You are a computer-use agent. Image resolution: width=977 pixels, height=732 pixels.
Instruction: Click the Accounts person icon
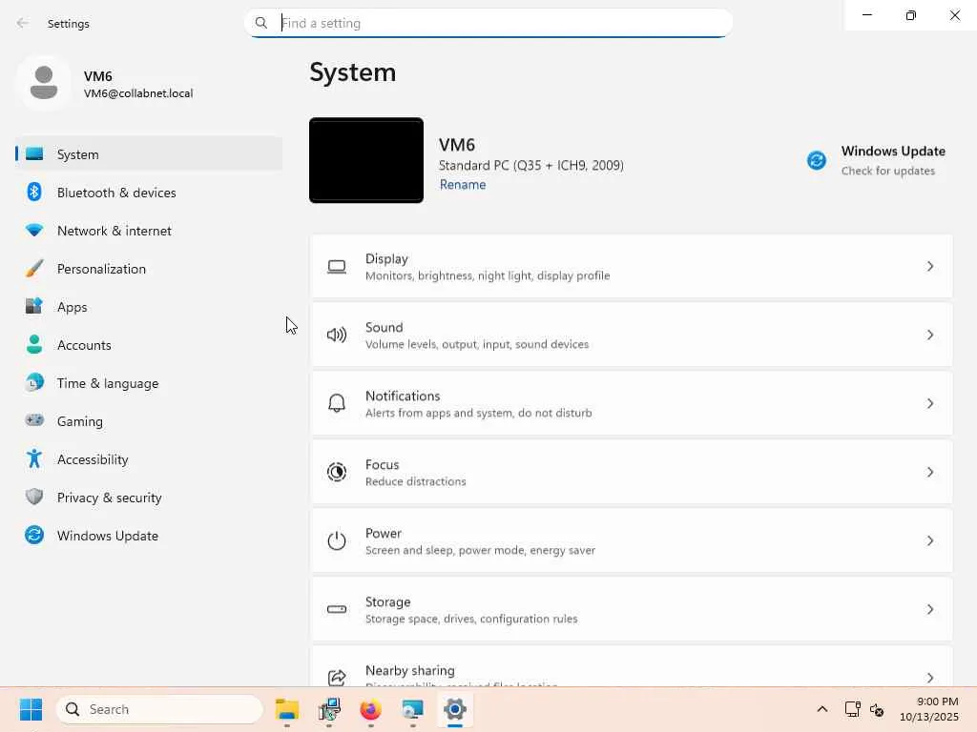pos(34,344)
